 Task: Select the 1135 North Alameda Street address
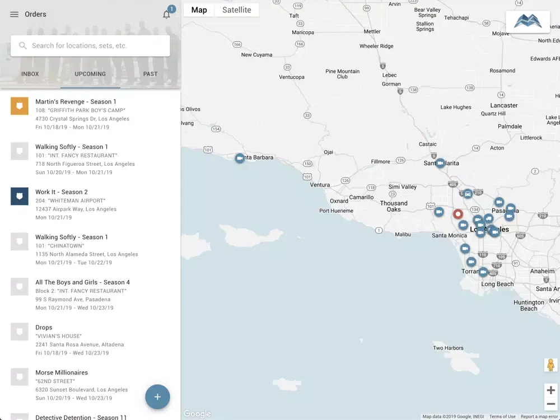coord(86,254)
